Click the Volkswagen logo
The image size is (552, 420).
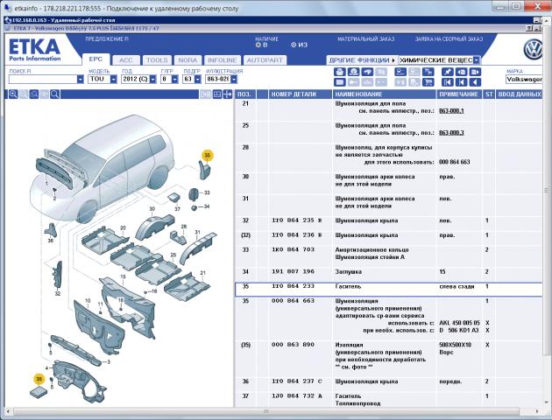[x=534, y=50]
